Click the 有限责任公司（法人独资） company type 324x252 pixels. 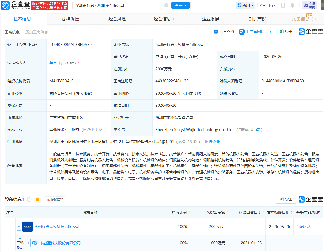click(x=71, y=93)
